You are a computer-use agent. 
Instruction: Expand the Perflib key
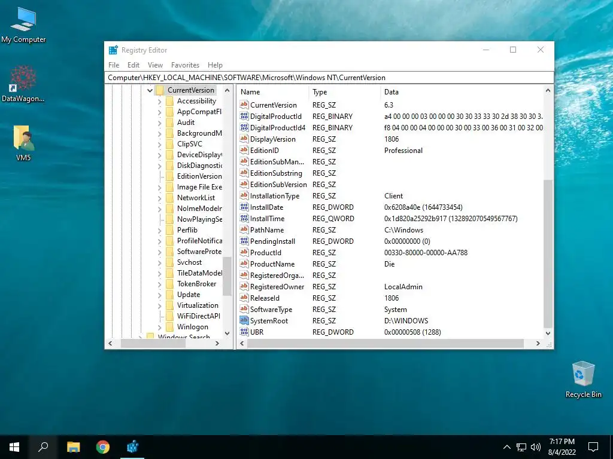pyautogui.click(x=159, y=231)
